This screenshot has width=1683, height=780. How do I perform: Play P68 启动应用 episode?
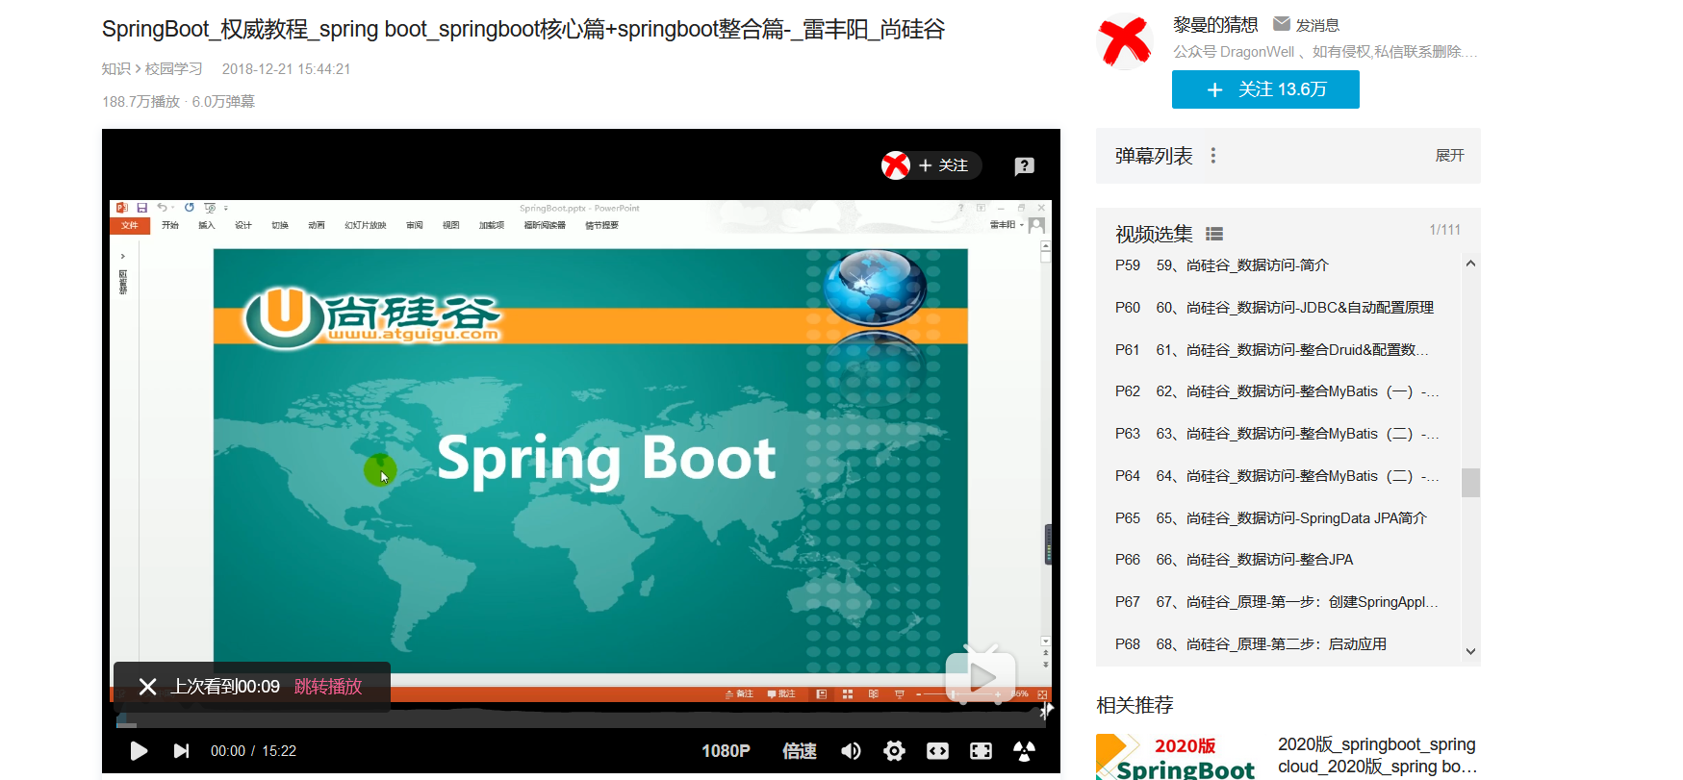1278,644
